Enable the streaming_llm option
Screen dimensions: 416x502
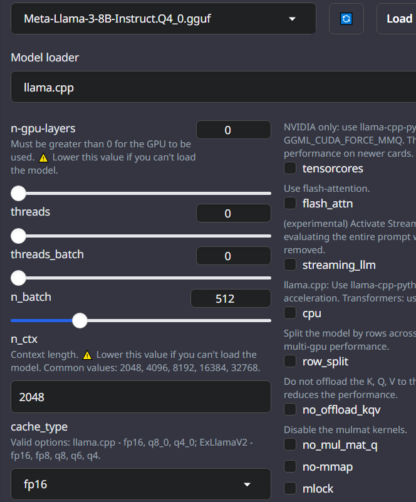(290, 264)
